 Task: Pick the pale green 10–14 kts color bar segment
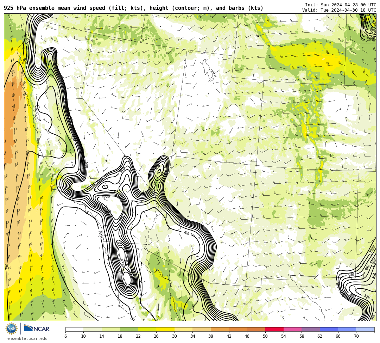click(x=93, y=329)
